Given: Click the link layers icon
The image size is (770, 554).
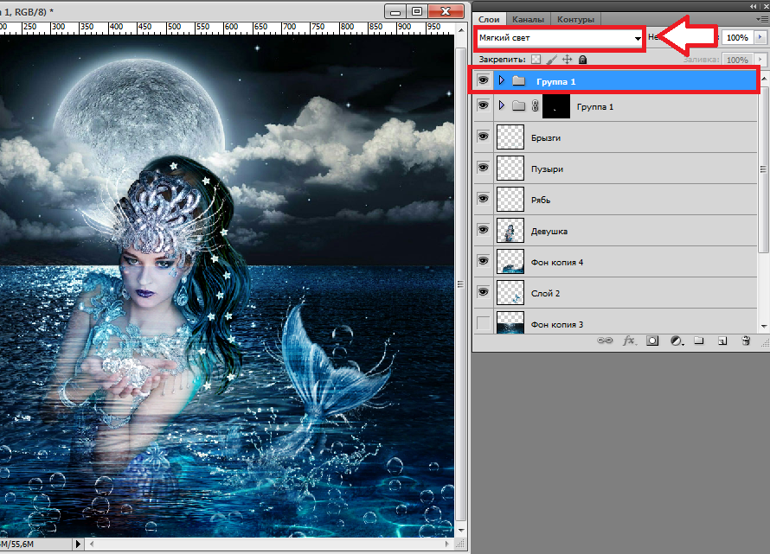Looking at the screenshot, I should coord(606,341).
